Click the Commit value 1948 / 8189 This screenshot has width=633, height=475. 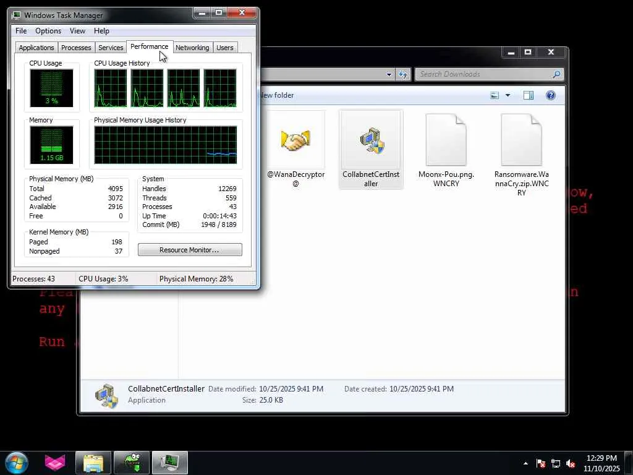point(219,225)
